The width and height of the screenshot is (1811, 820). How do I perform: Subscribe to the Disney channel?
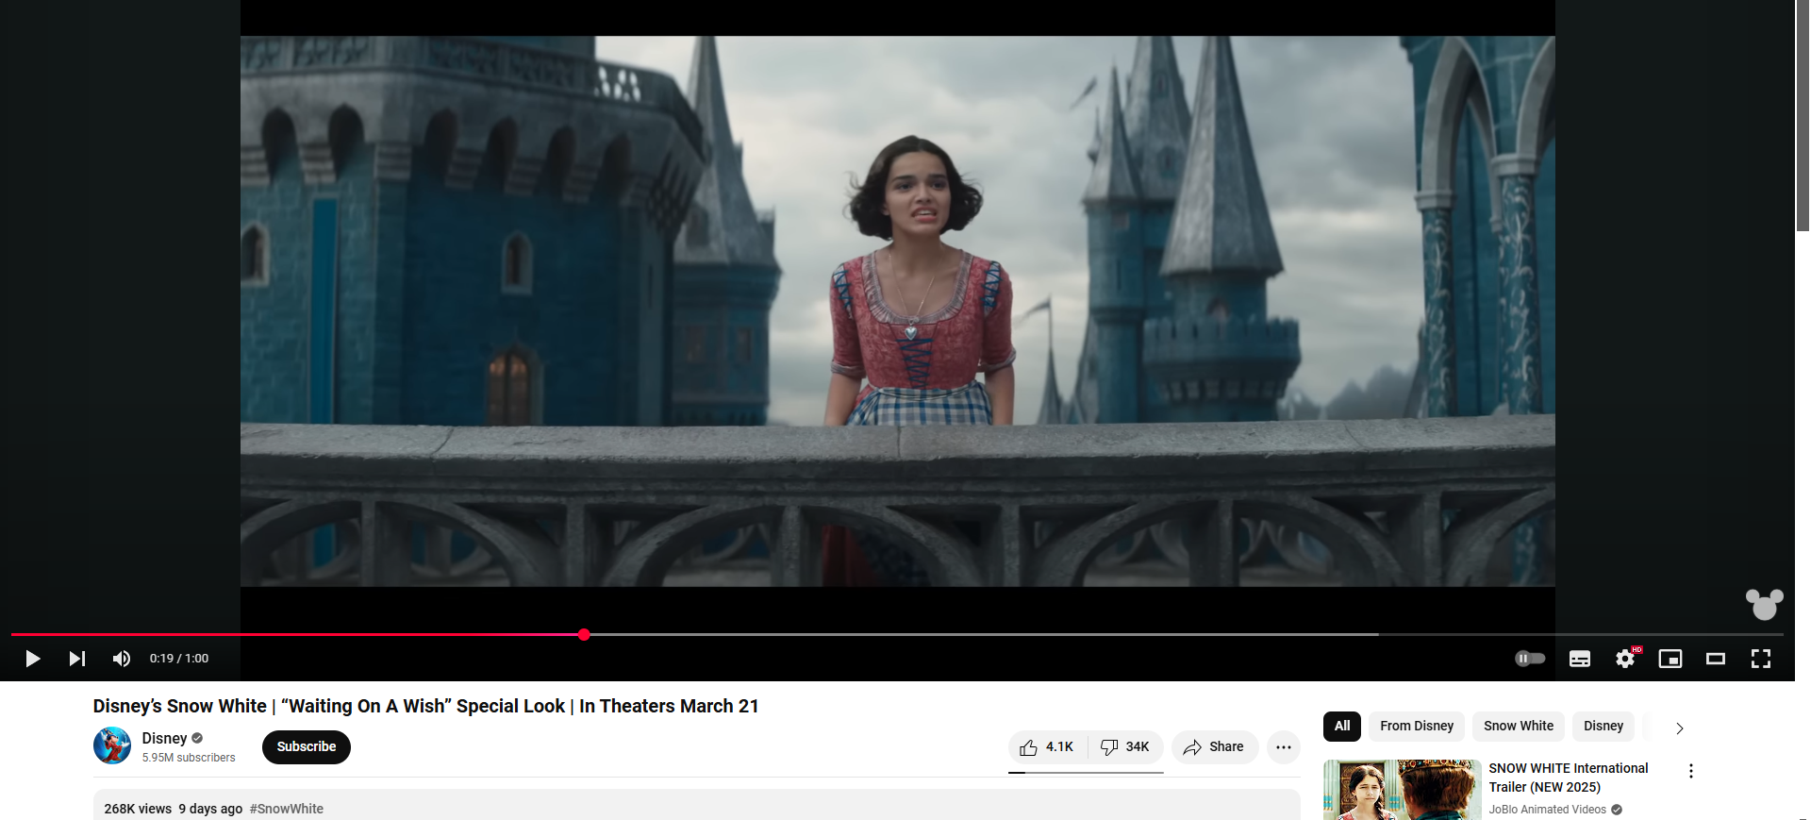point(306,747)
